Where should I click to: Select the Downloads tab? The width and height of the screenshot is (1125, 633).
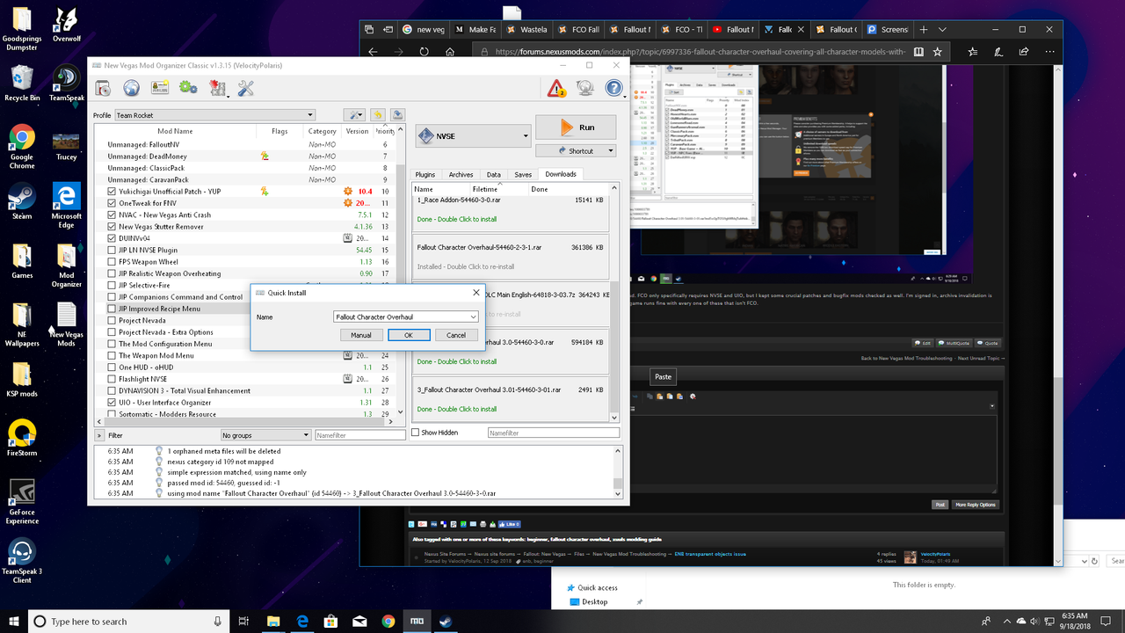(x=560, y=174)
